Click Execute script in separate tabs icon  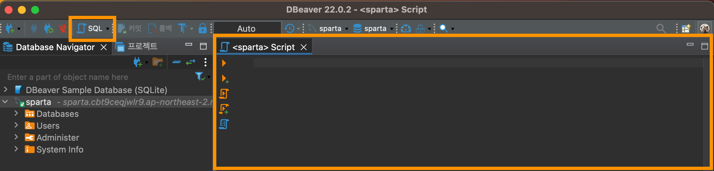click(224, 109)
